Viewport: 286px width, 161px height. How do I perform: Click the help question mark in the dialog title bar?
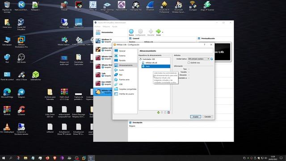[204, 45]
